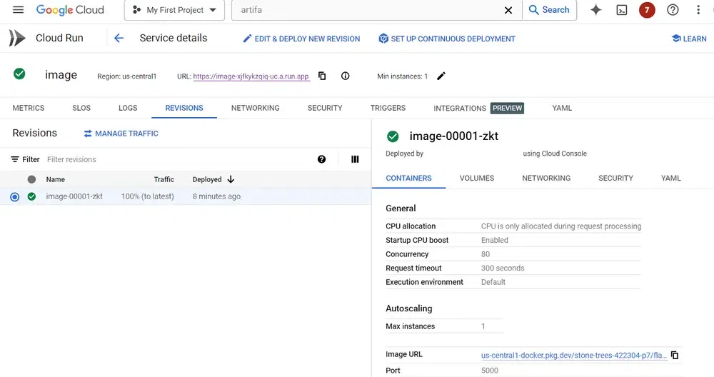Switch to the Metrics tab
The width and height of the screenshot is (714, 377).
click(x=29, y=108)
